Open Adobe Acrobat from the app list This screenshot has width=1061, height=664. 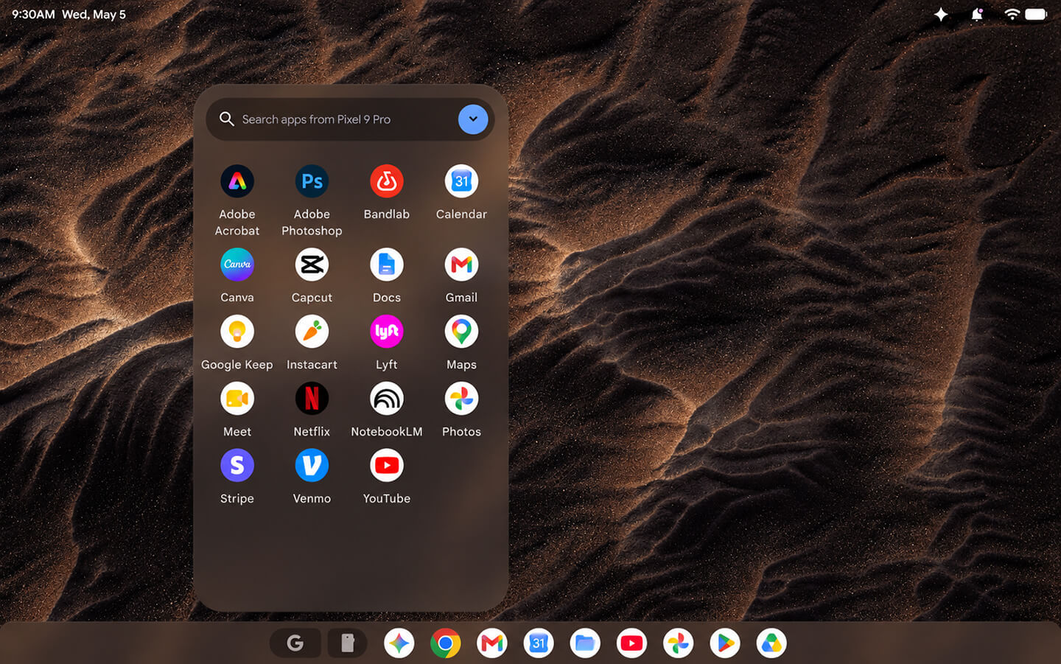[237, 181]
